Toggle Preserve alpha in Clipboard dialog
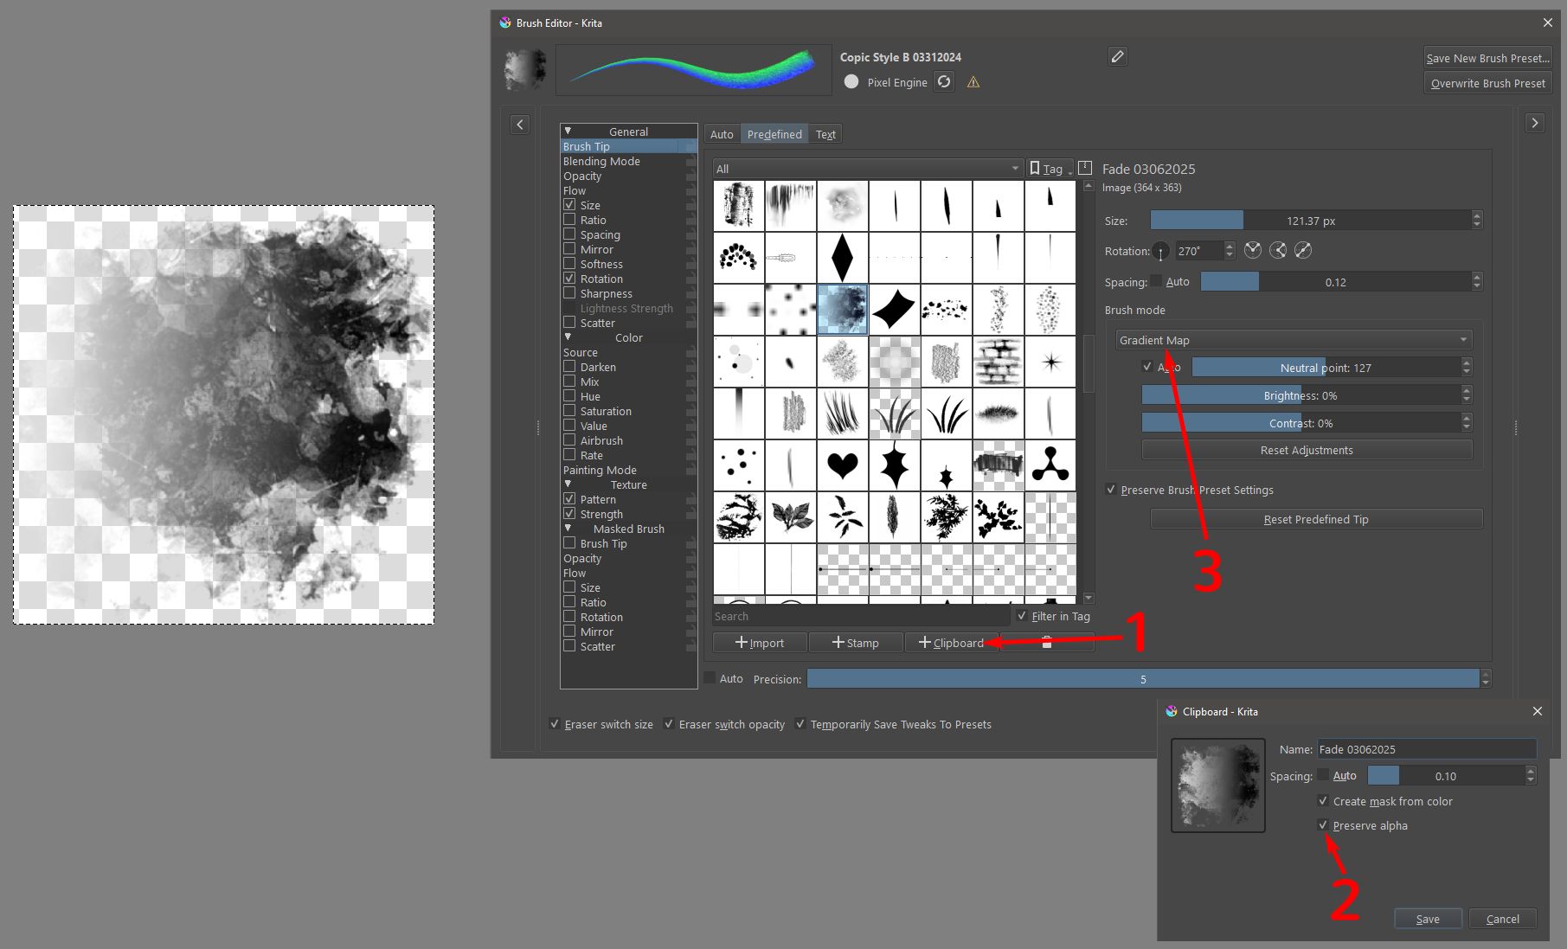 (x=1322, y=825)
